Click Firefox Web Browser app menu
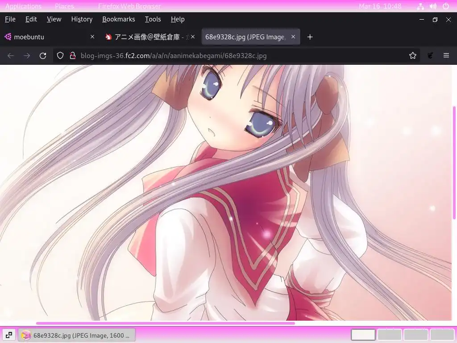 (129, 6)
